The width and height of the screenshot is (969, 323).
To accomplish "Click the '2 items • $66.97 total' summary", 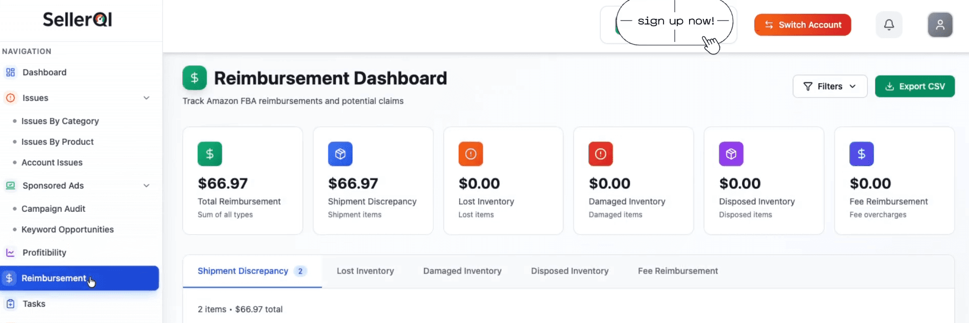I will [x=240, y=309].
